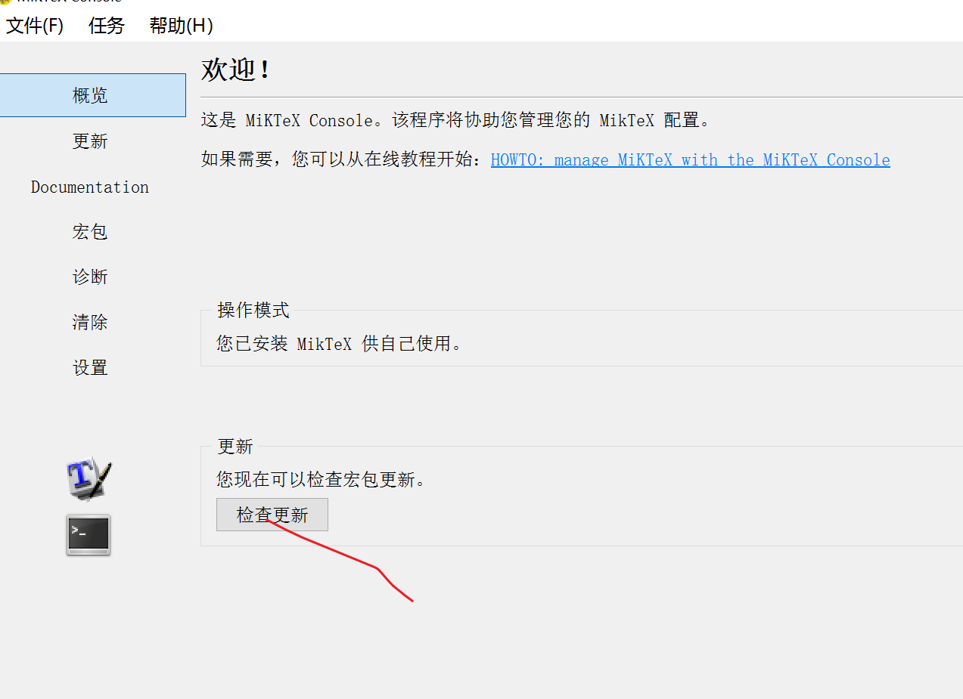Open the 文件(F) menu
This screenshot has width=963, height=699.
click(x=35, y=26)
